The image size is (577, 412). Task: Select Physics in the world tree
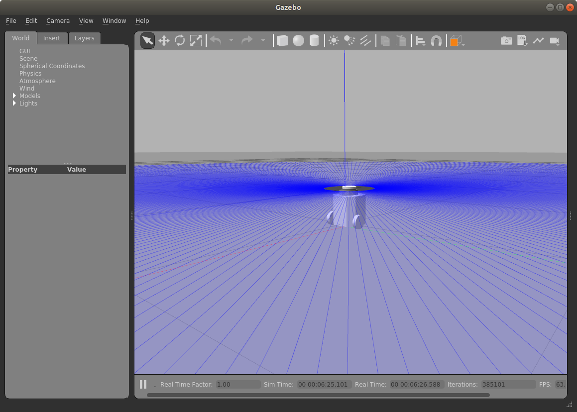pyautogui.click(x=30, y=73)
